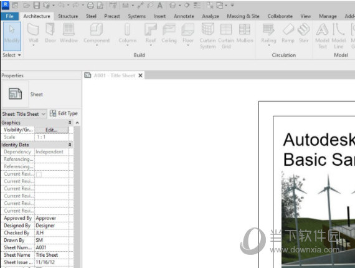Select the Ceiling tool
Viewport: 355px width, 268px height.
tap(169, 33)
